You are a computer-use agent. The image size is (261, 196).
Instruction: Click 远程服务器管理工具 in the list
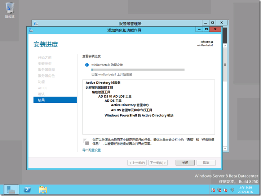(99, 88)
